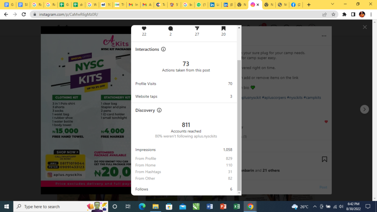
Task: Click the browser forward button
Action: click(15, 14)
